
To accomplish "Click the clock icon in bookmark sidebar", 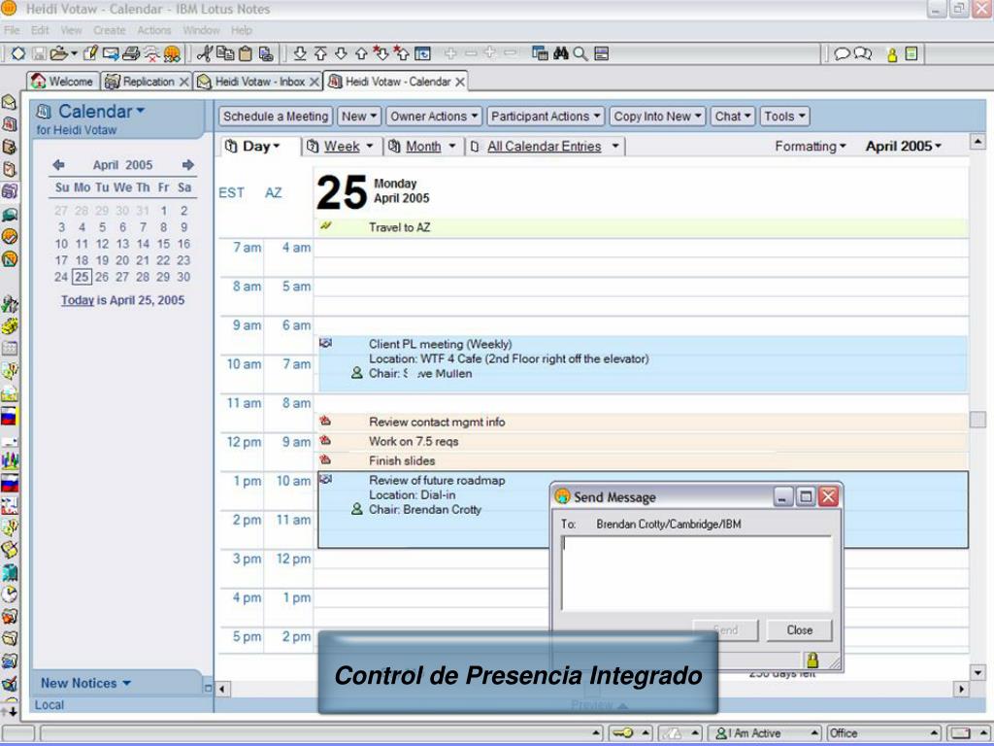I will click(x=10, y=594).
